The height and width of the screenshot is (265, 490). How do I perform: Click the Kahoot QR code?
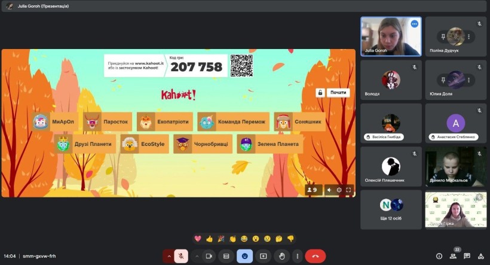click(x=241, y=66)
